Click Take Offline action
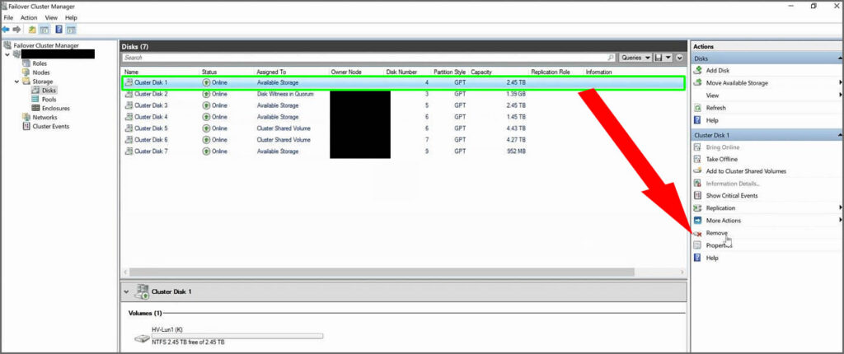844x354 pixels. (722, 159)
